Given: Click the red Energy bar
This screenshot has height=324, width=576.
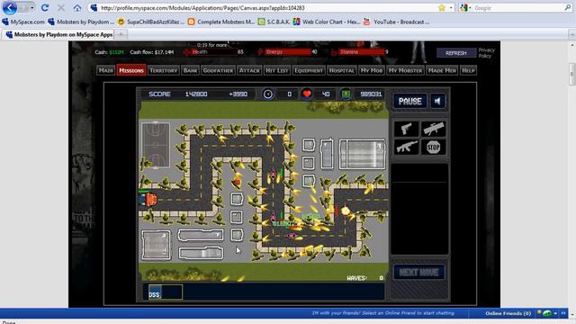Looking at the screenshot, I should tap(287, 52).
